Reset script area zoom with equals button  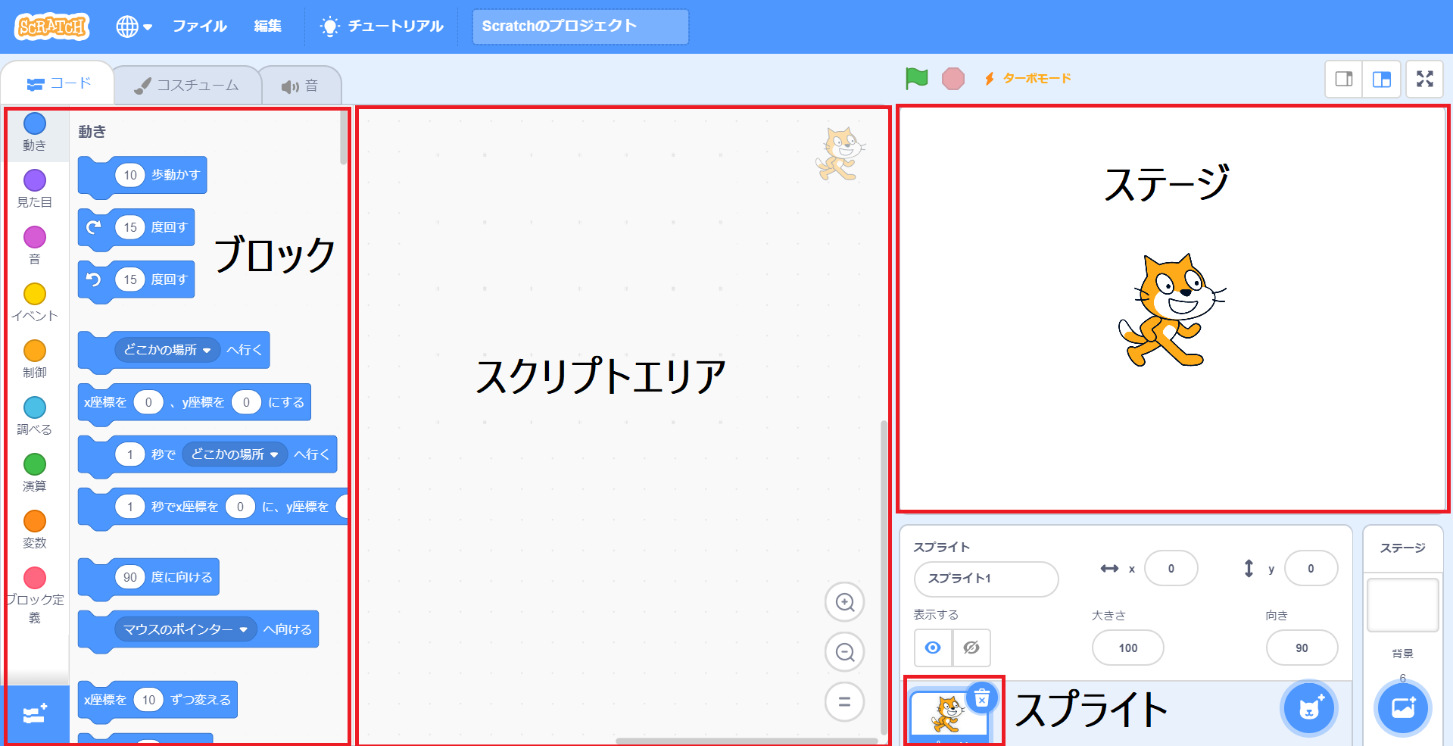844,702
